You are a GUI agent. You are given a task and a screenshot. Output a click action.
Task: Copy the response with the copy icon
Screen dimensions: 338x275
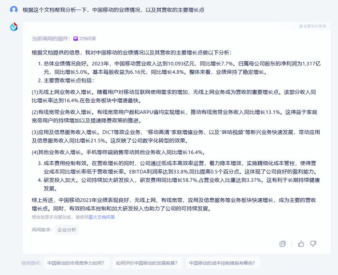(282, 244)
